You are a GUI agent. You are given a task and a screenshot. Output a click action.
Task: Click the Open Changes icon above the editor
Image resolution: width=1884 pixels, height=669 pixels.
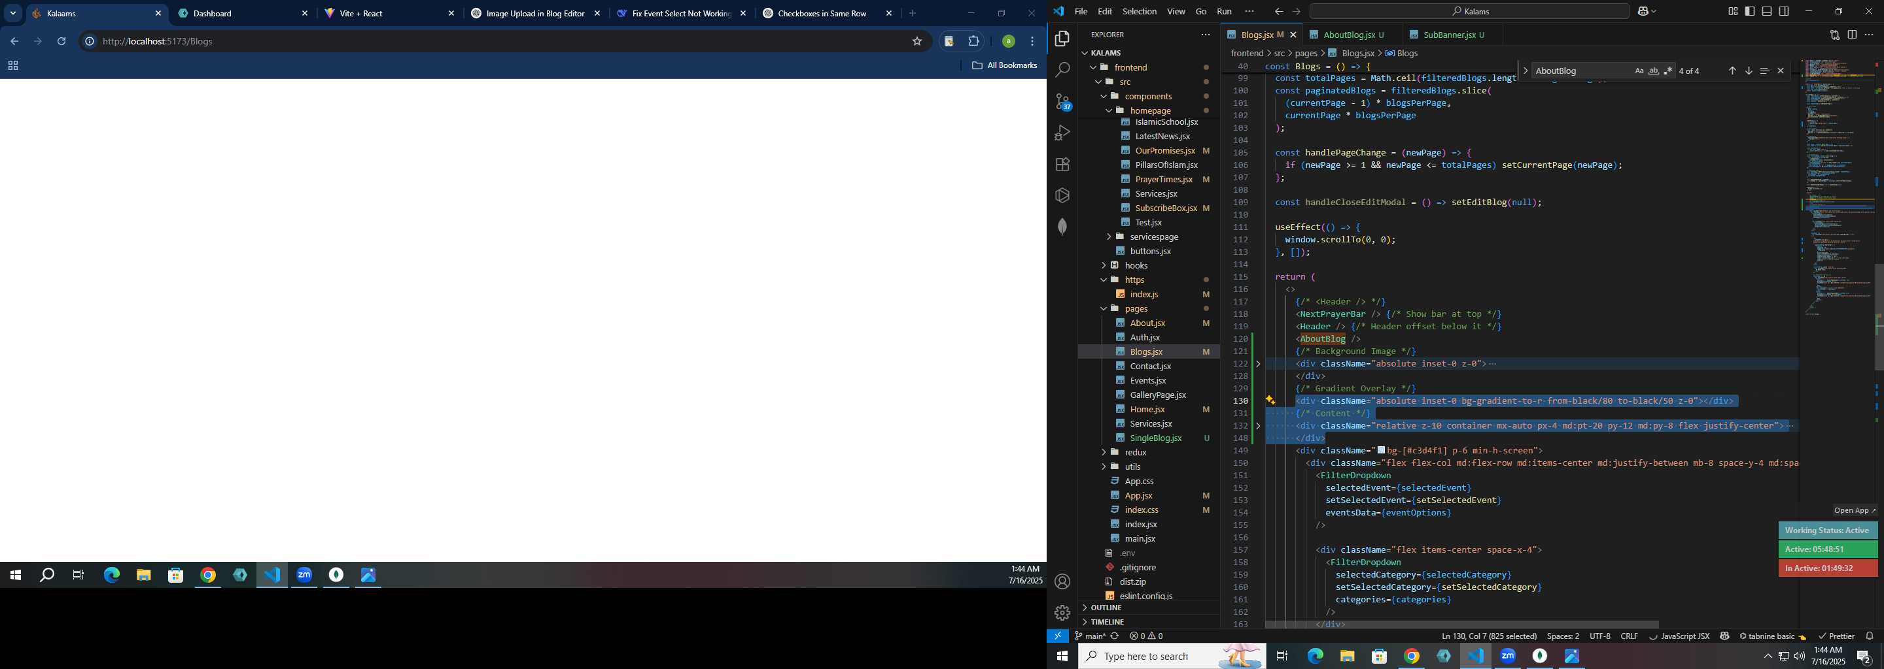[1834, 35]
